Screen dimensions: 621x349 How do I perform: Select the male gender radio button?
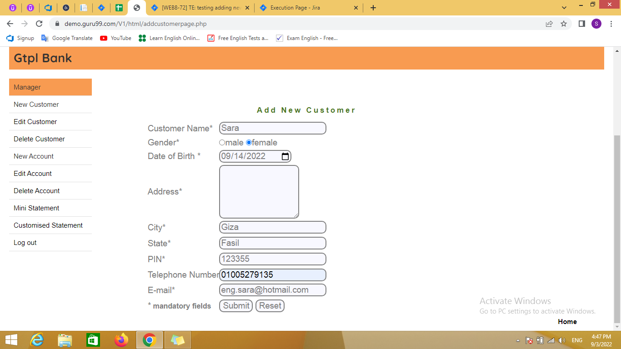pyautogui.click(x=222, y=143)
